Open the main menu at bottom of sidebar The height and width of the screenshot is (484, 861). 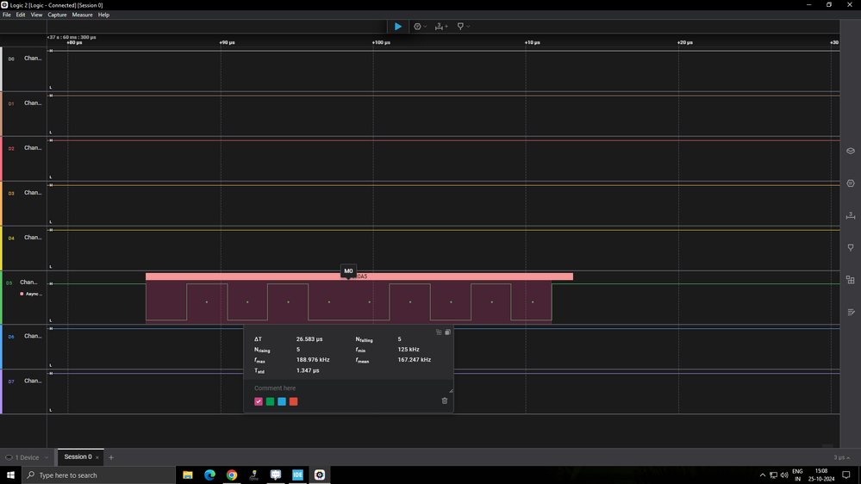pyautogui.click(x=851, y=312)
